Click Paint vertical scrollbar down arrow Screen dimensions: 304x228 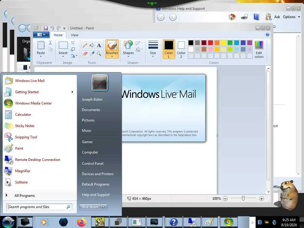[268, 192]
